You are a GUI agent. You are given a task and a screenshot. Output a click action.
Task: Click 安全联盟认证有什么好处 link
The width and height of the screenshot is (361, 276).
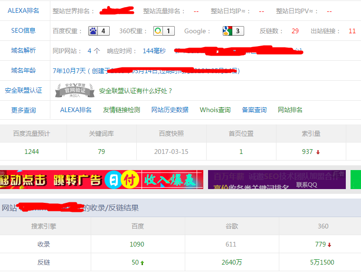pos(135,91)
